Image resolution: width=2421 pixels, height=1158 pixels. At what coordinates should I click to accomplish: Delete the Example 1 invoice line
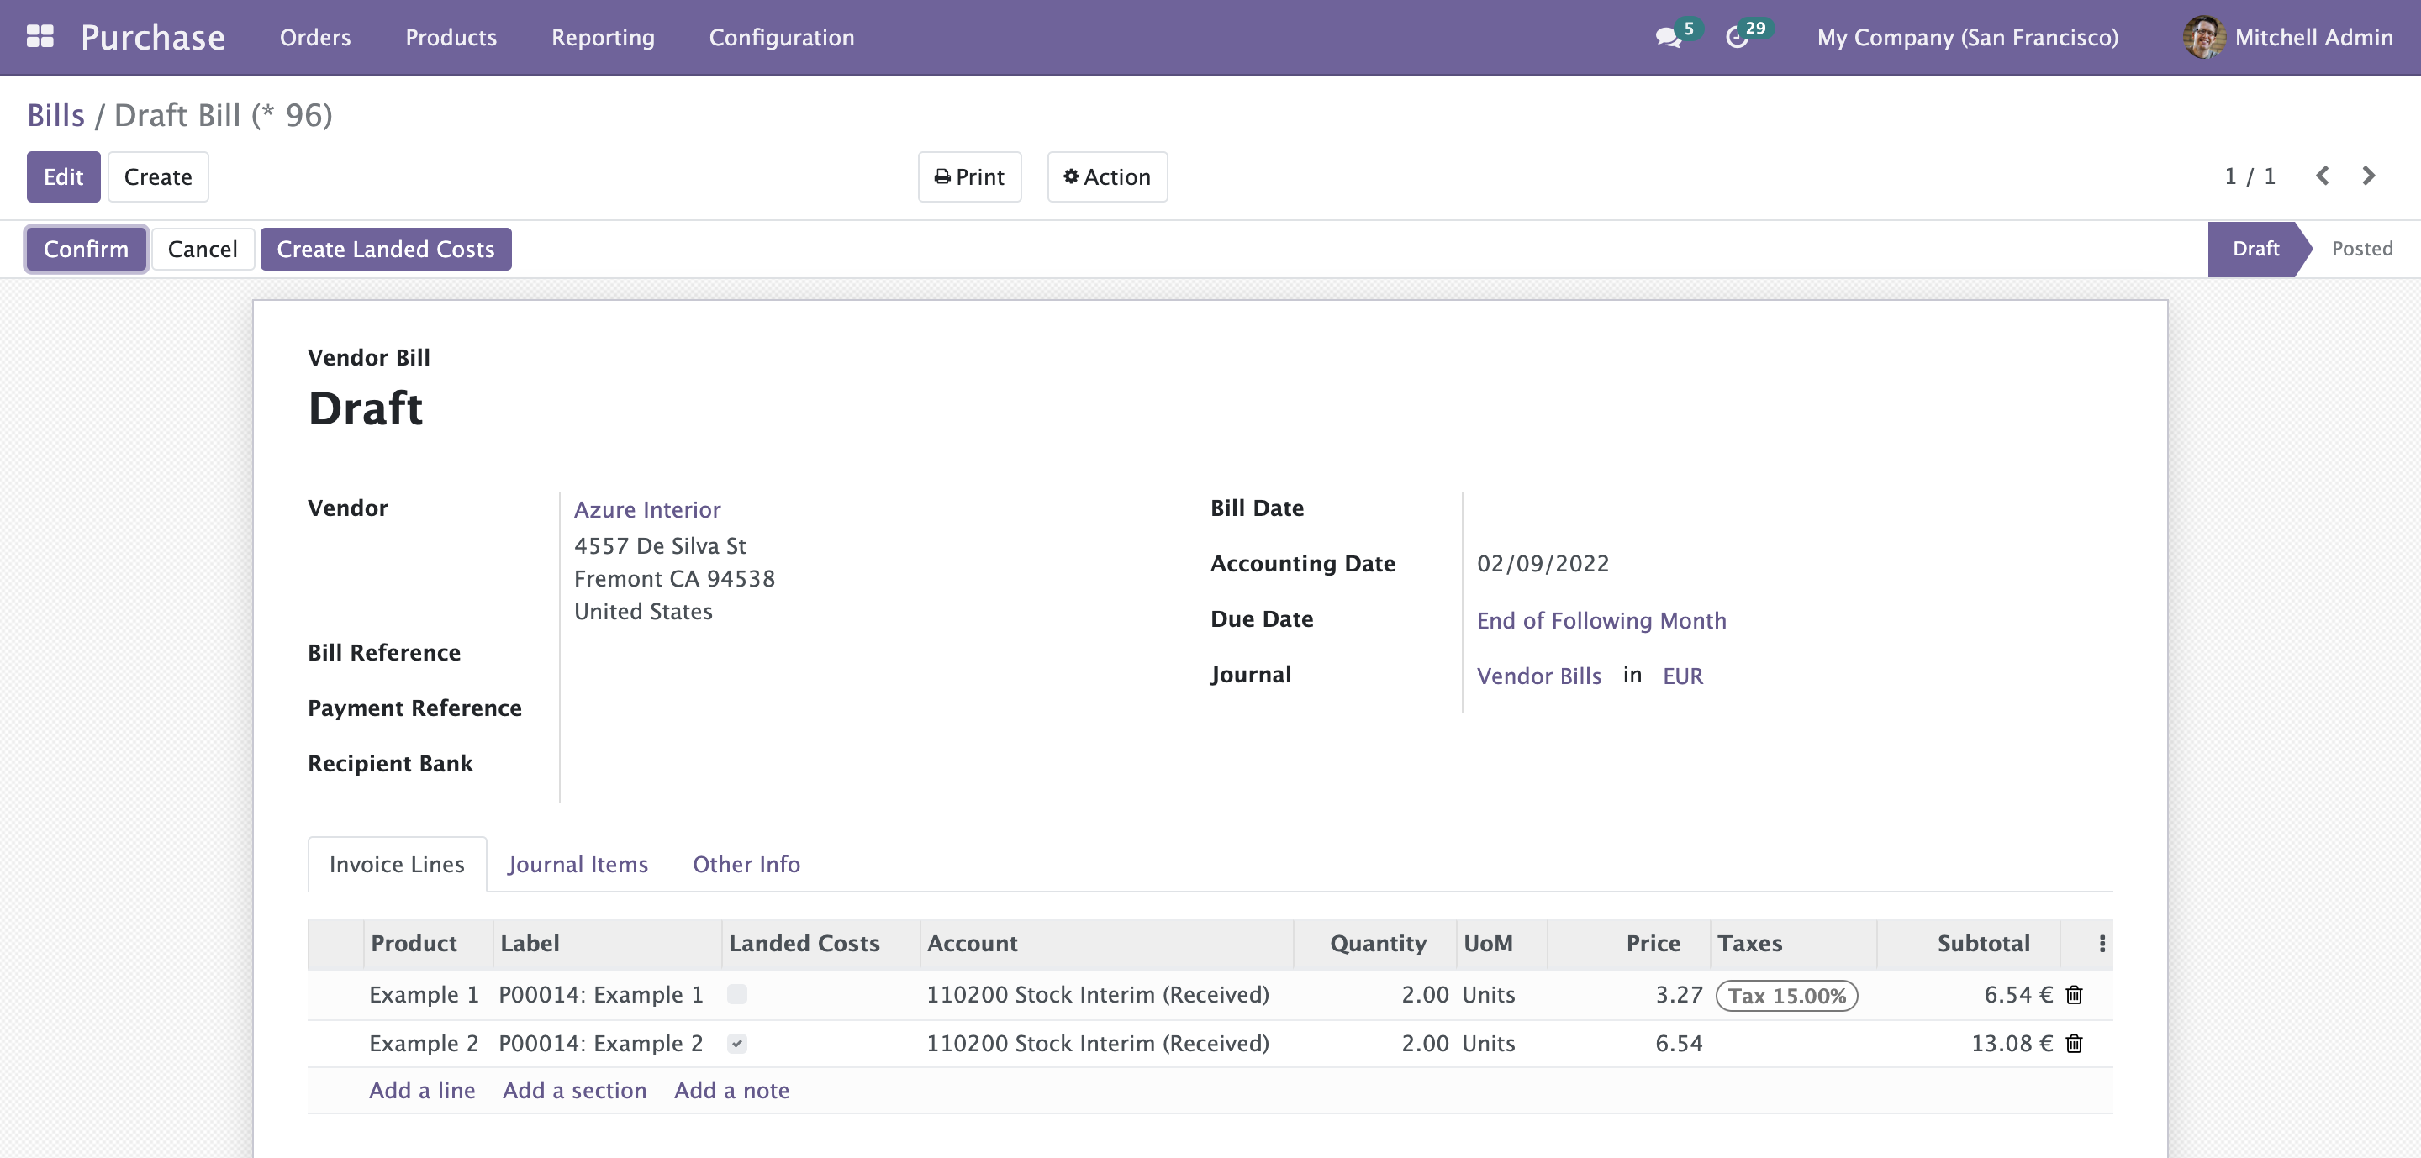click(2073, 995)
